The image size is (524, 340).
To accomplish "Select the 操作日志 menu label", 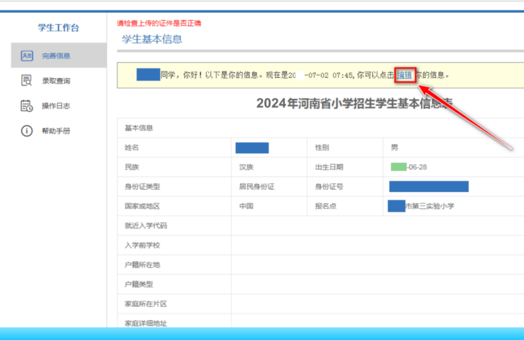I will [x=56, y=106].
